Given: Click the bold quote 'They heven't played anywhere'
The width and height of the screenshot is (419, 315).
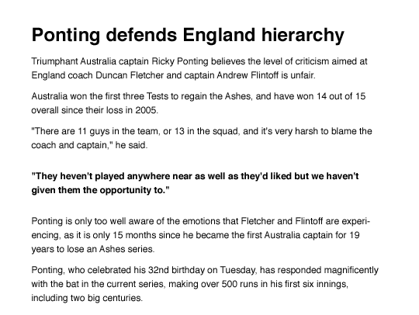Looking at the screenshot, I should click(195, 183).
